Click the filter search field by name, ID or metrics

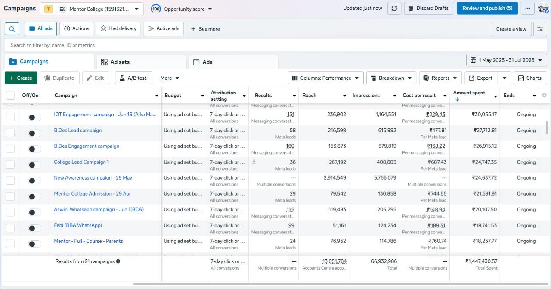(x=275, y=45)
